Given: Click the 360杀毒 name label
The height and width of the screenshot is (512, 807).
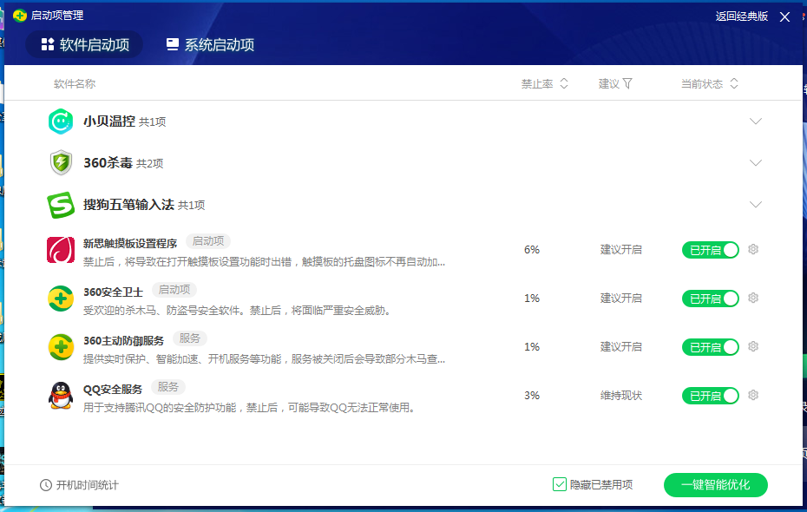Looking at the screenshot, I should pos(108,163).
